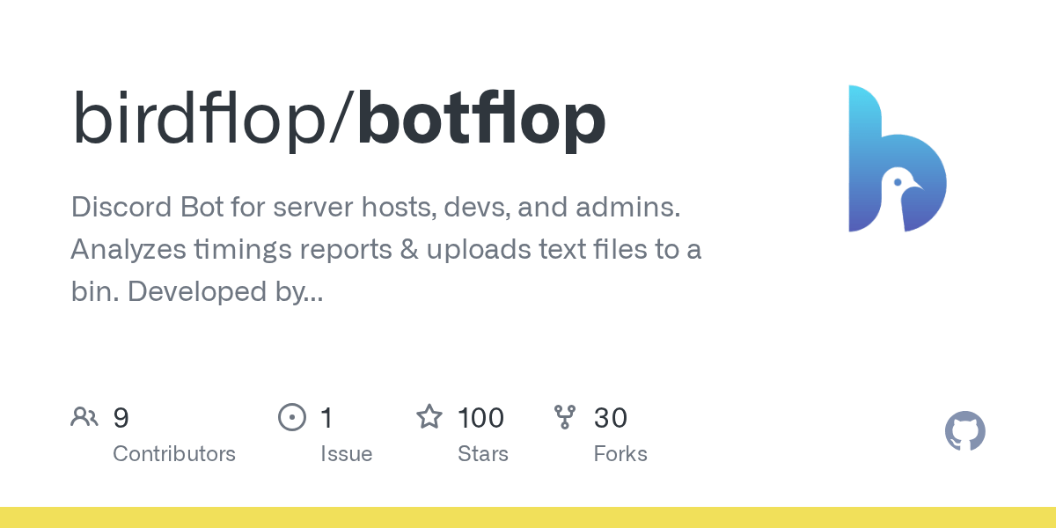1056x528 pixels.
Task: Click the repository description text
Action: click(386, 249)
